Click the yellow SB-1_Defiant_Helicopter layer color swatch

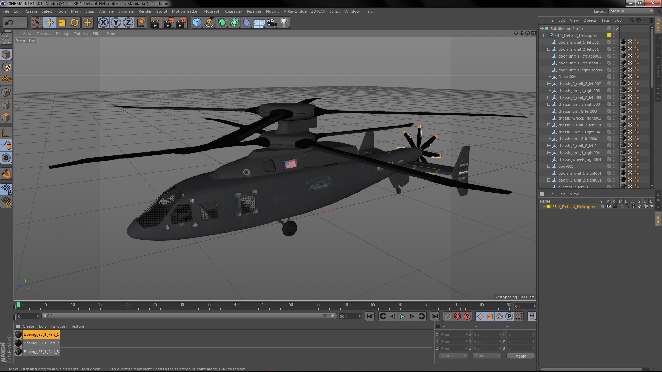click(x=549, y=207)
